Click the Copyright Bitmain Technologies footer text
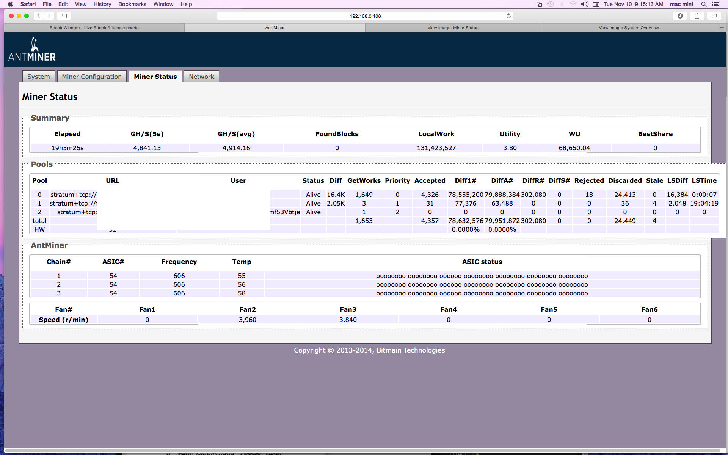Viewport: 728px width, 455px height. [x=369, y=350]
